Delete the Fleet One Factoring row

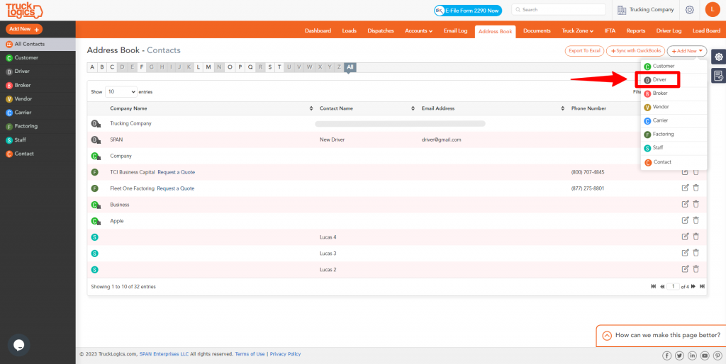tap(696, 188)
